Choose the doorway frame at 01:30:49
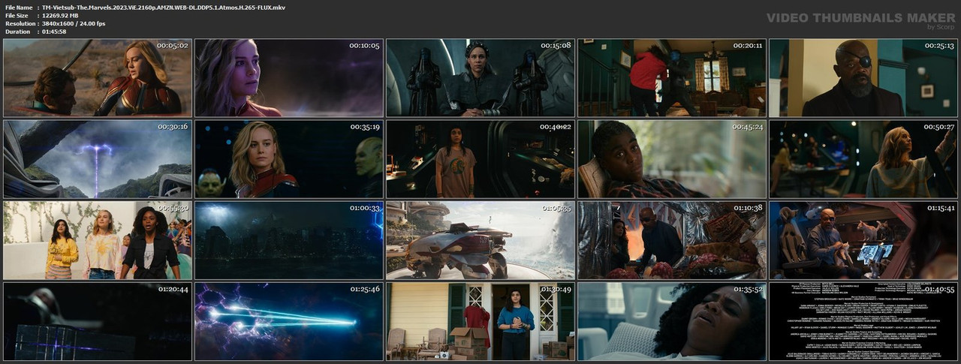Screen dimensions: 961x364 pyautogui.click(x=480, y=321)
